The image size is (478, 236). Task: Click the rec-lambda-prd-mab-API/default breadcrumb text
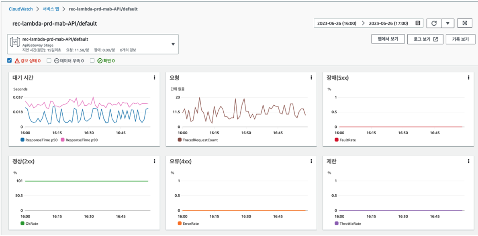point(103,9)
